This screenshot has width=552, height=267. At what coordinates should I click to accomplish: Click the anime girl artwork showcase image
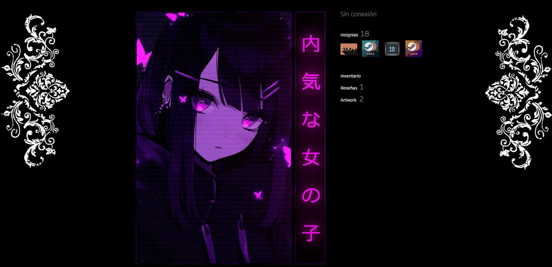(x=214, y=137)
